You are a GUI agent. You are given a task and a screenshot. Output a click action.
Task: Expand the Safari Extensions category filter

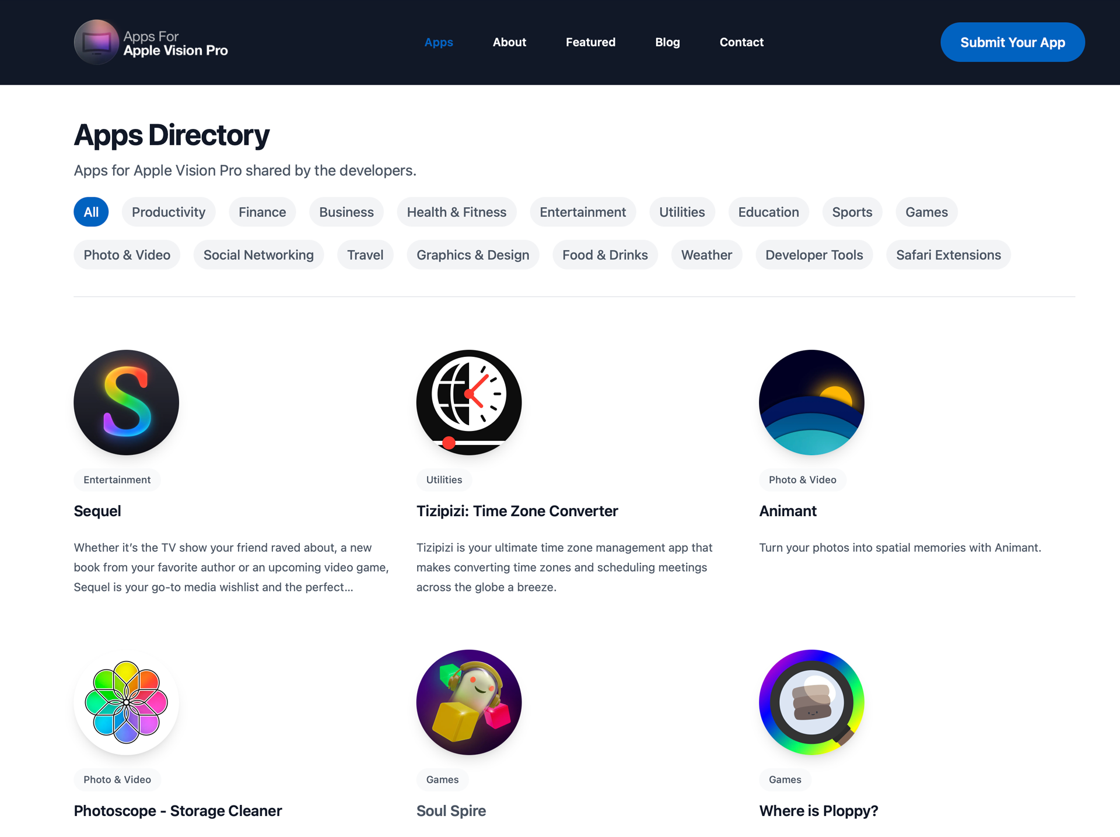pyautogui.click(x=949, y=255)
